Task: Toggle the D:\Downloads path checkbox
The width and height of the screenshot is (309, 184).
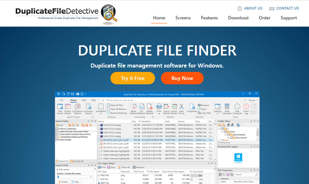Action: tap(57, 139)
